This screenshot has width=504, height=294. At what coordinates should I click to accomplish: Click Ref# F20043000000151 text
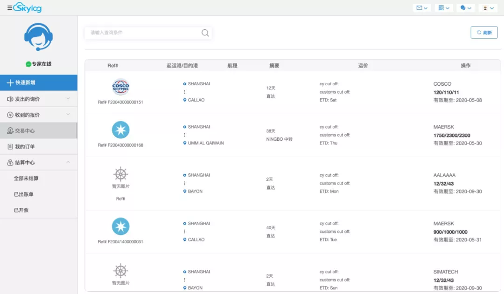[x=120, y=102]
